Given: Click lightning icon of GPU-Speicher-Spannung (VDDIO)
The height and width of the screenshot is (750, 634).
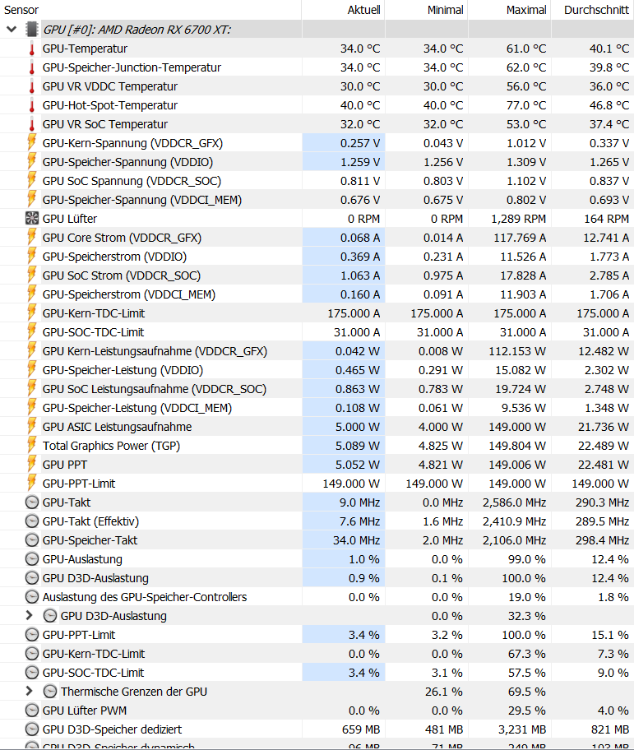Looking at the screenshot, I should (x=31, y=162).
